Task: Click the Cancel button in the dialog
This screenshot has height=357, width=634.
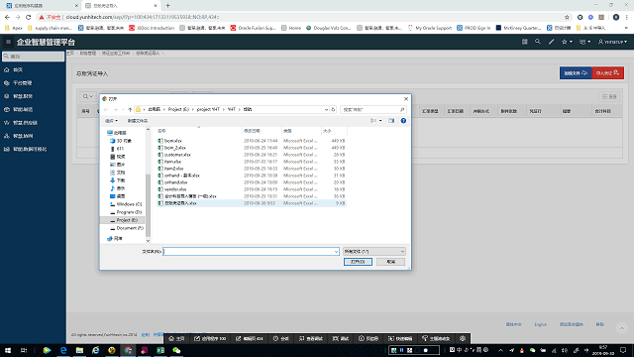Action: pyautogui.click(x=390, y=262)
